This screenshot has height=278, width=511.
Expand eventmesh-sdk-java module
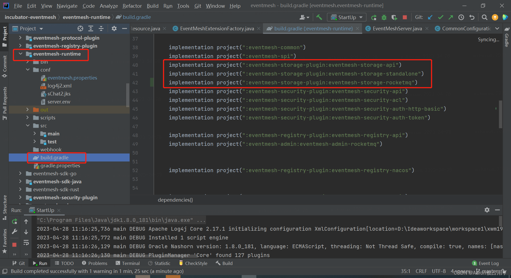(20, 181)
